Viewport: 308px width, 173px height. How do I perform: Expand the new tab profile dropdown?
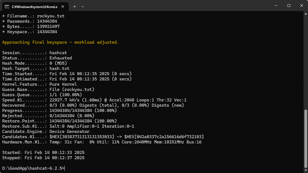[x=83, y=6]
